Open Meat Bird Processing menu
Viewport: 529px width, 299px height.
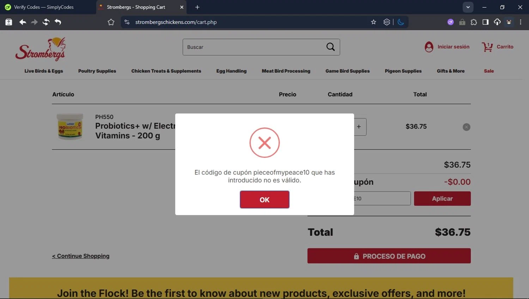pos(286,71)
